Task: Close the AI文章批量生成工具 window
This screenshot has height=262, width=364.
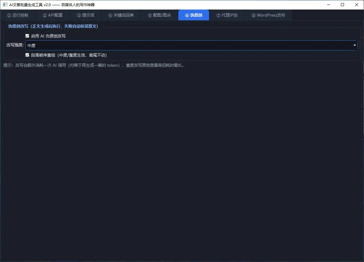Action: click(357, 5)
